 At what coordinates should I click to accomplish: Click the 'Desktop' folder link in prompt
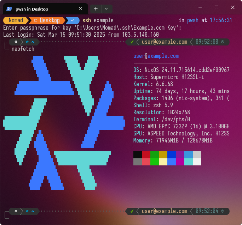tap(50, 20)
